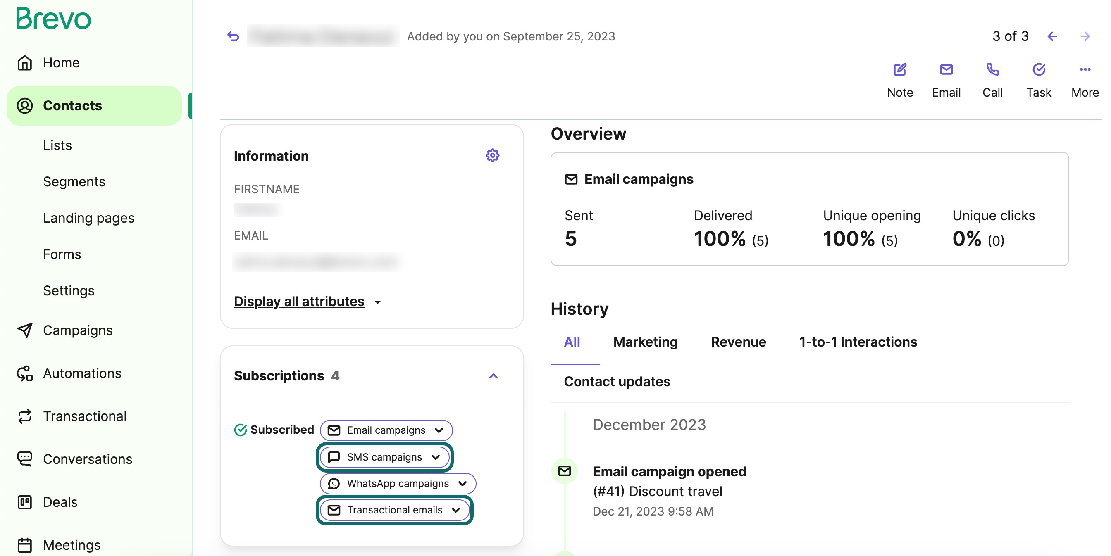
Task: Open the More options ellipsis menu
Action: (x=1085, y=70)
